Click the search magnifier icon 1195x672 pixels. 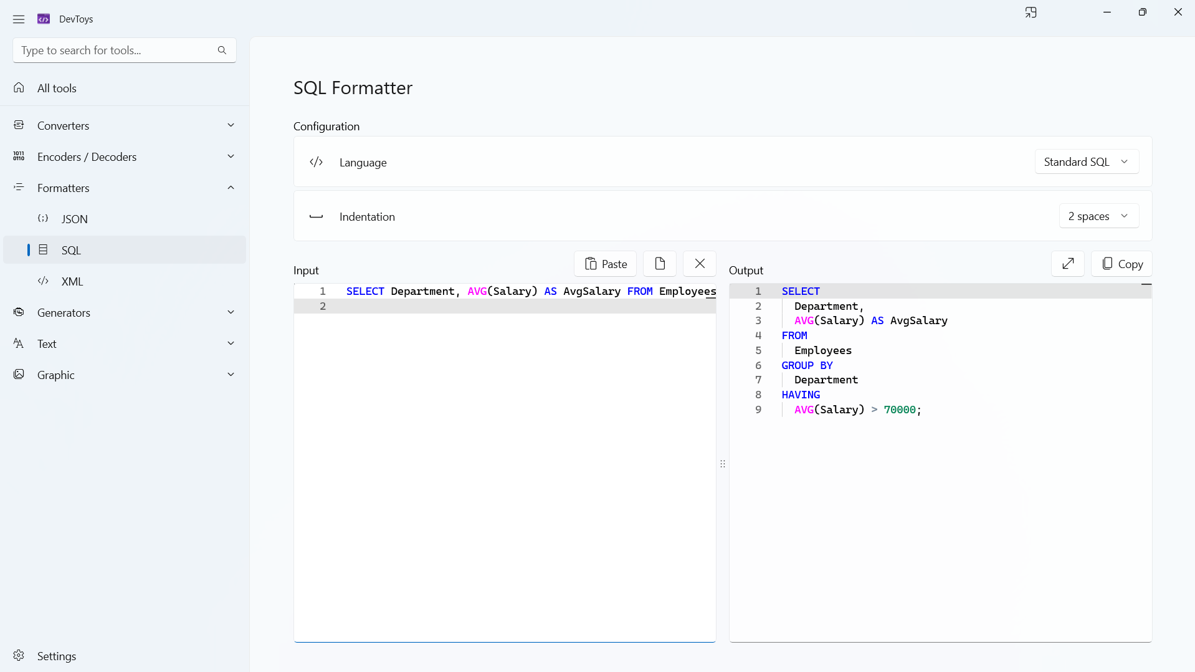point(222,50)
